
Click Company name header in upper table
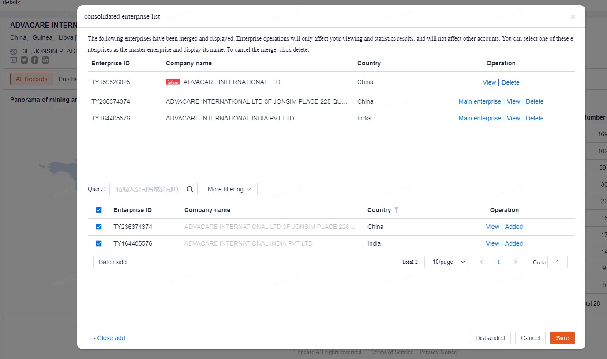tap(189, 63)
